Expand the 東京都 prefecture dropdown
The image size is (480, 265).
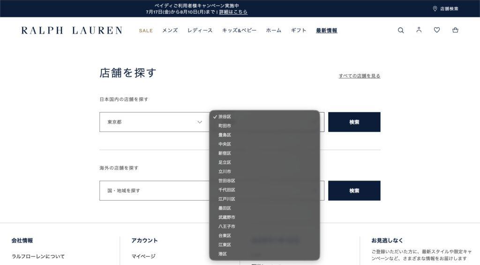tap(154, 122)
